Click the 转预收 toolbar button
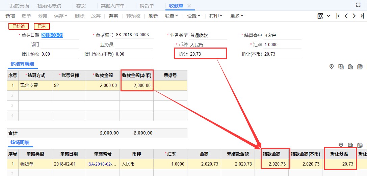This screenshot has height=176, width=367. (133, 16)
